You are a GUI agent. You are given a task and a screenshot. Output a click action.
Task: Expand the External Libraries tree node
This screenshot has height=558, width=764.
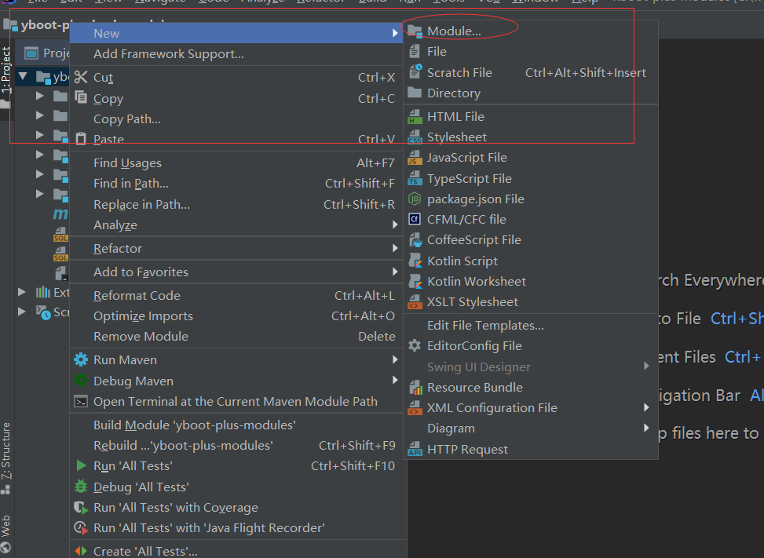21,292
